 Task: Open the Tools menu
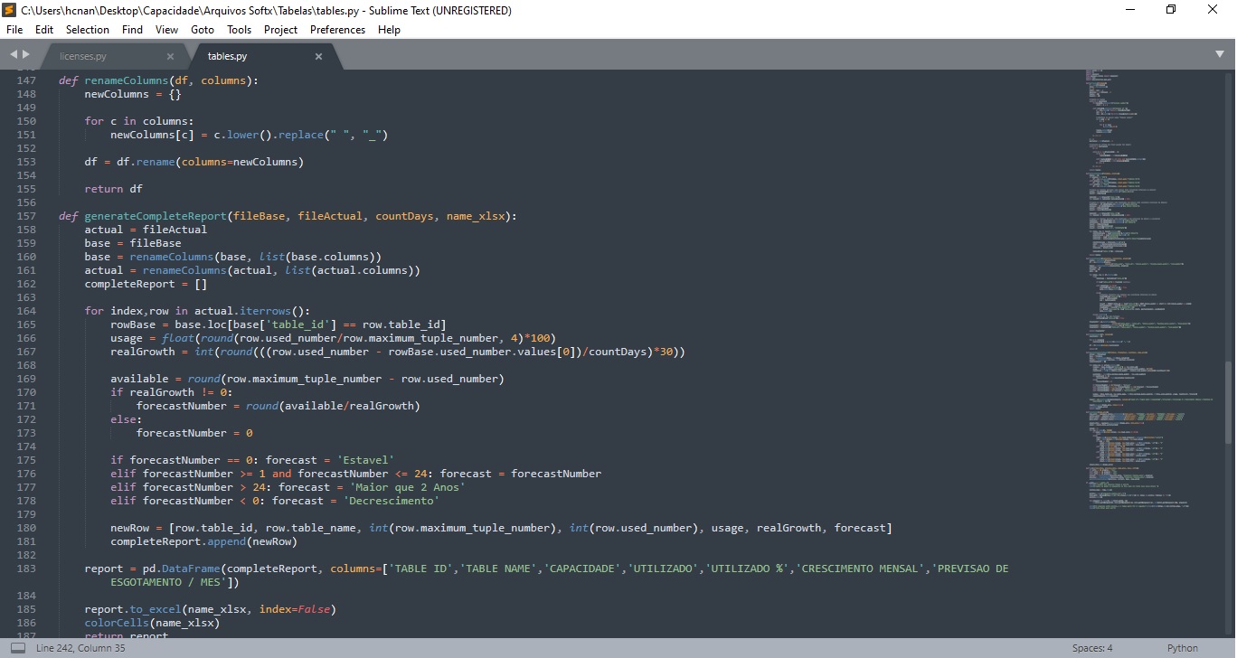(x=239, y=30)
